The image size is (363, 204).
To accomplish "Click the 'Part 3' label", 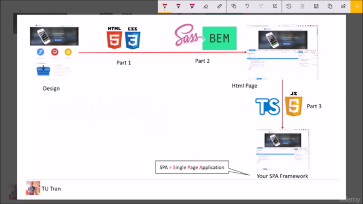I will point(314,106).
